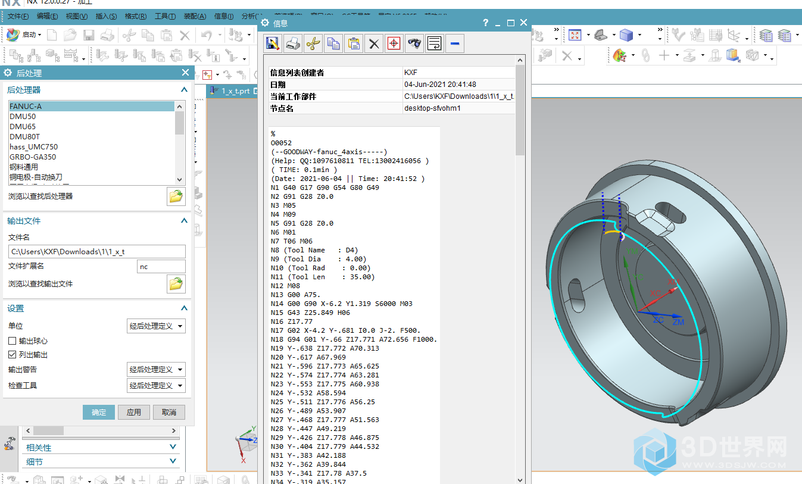Collapse the 后处理器 section
Screen dimensions: 802x484
pyautogui.click(x=184, y=90)
